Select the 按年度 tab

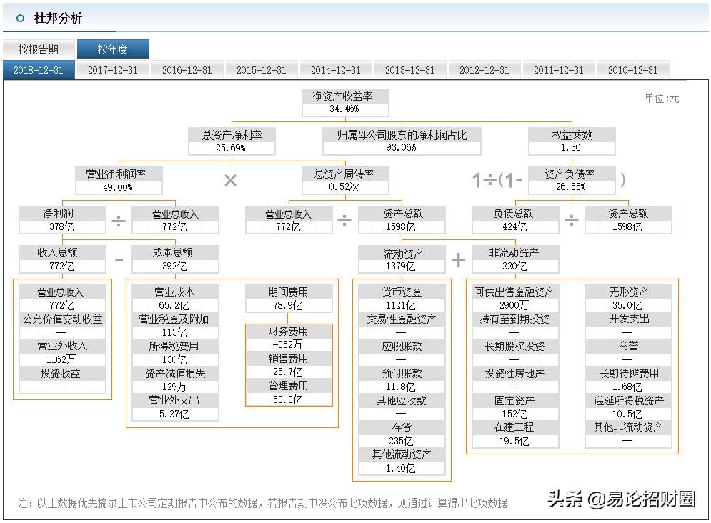coord(113,49)
